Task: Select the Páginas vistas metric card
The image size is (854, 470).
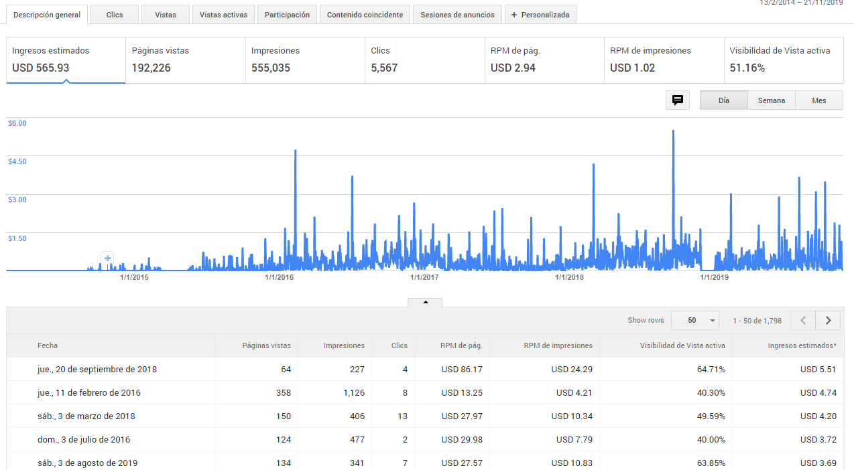Action: (186, 60)
